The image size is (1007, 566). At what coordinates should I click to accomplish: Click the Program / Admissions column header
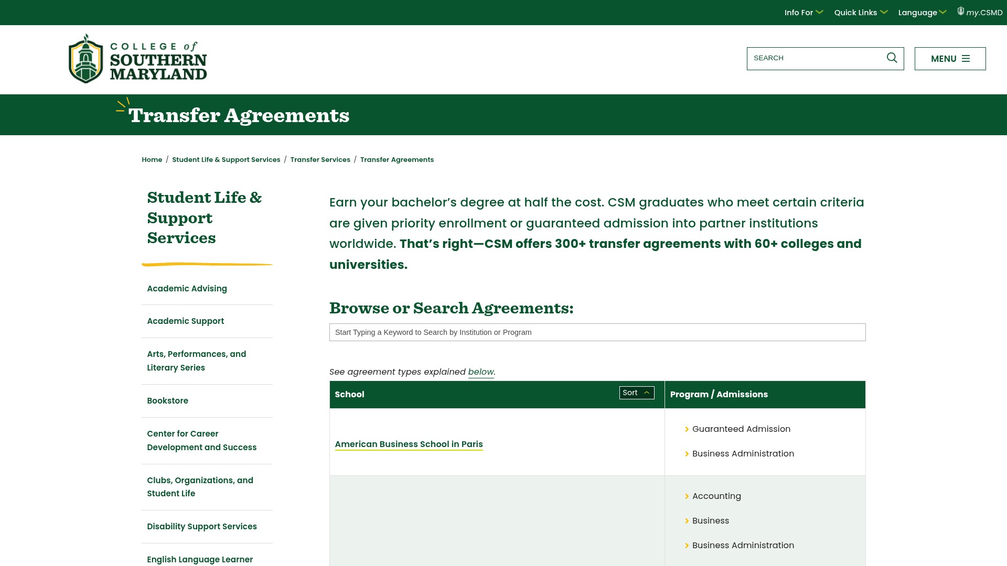(719, 395)
